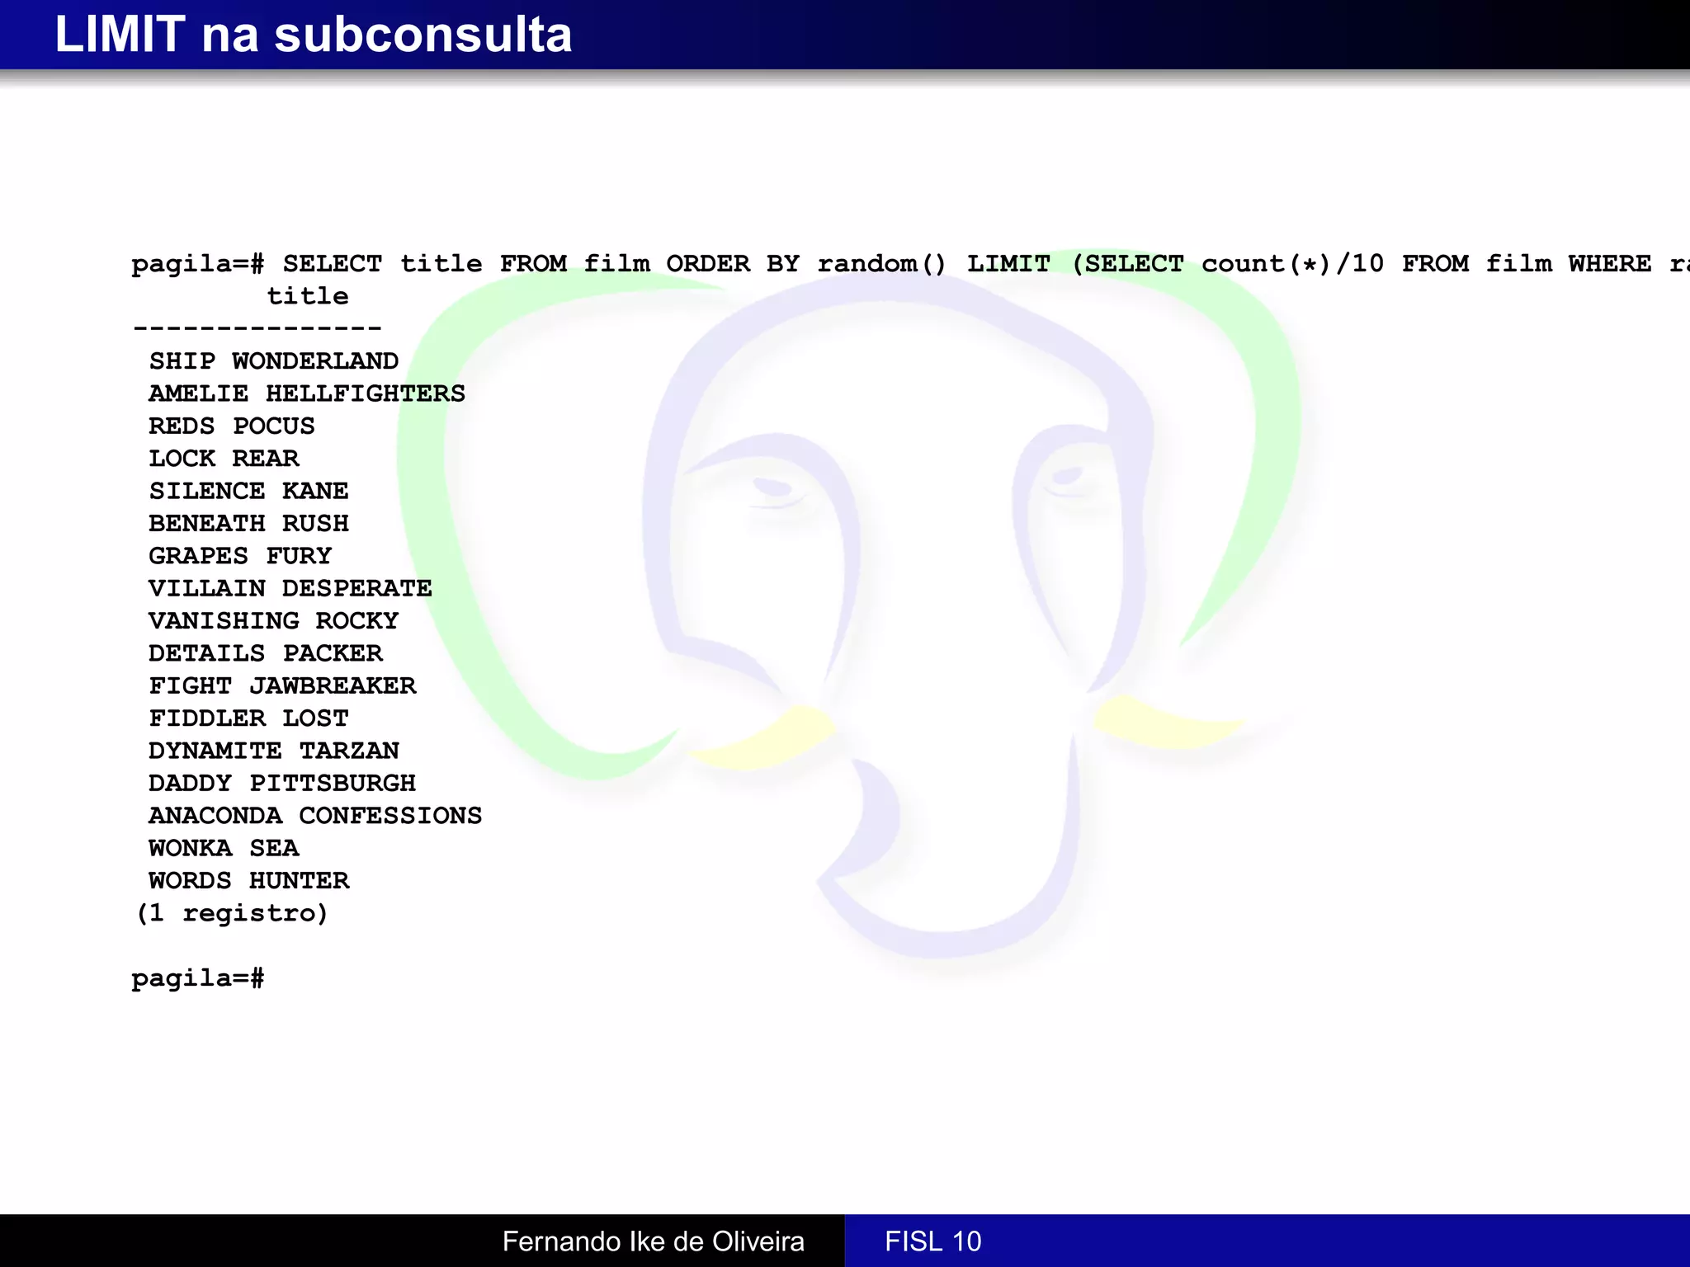Select the row 'REDS POCUS'
The image size is (1690, 1267).
(232, 426)
